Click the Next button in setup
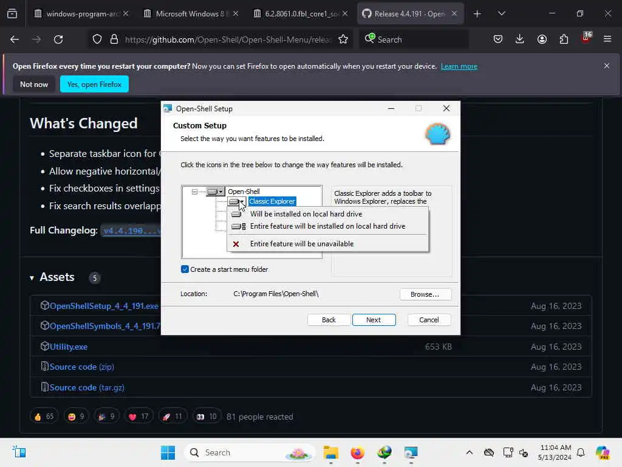Screen dimensions: 622x467 (374, 320)
